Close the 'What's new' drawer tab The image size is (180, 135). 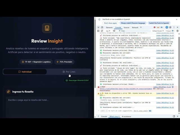pyautogui.click(x=119, y=116)
